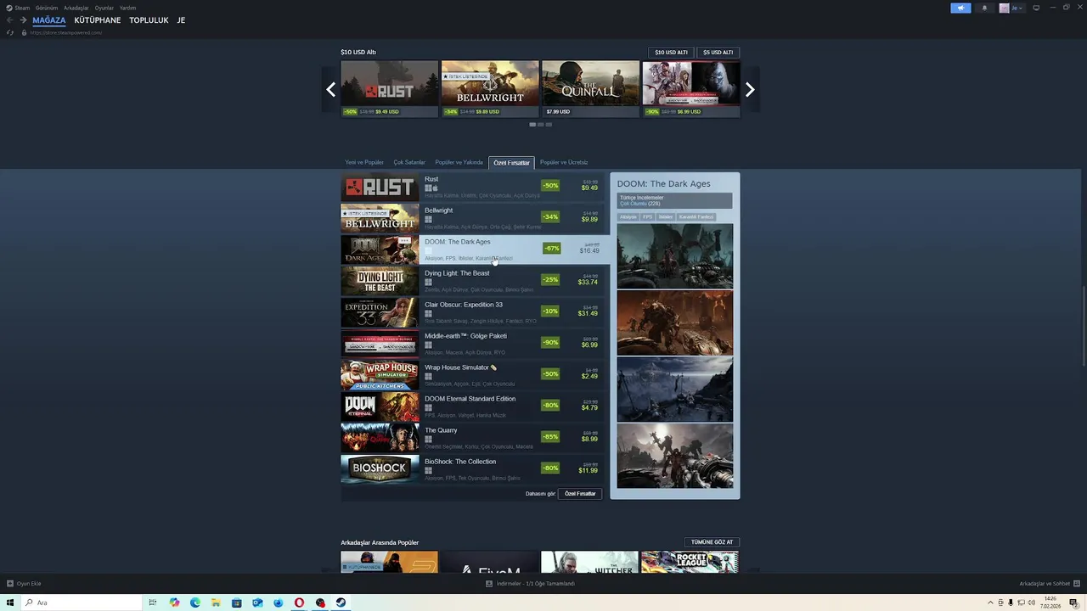Click the Özel Fırsatlar button beside Dahasını gör
This screenshot has height=611, width=1087.
[580, 494]
